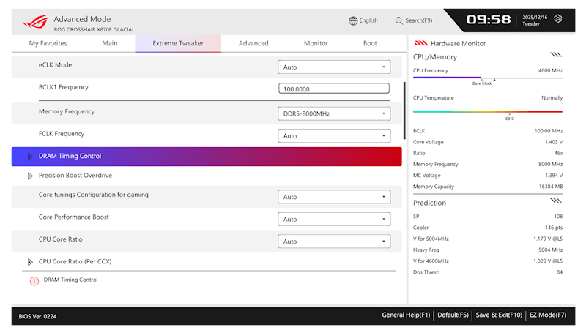The width and height of the screenshot is (586, 333).
Task: Click the settings list vertical scrollbar
Action: coord(404,111)
